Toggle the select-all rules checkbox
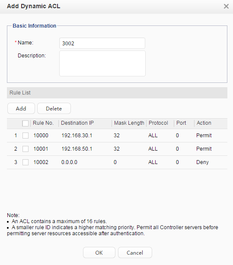This screenshot has width=233, height=265. point(26,123)
